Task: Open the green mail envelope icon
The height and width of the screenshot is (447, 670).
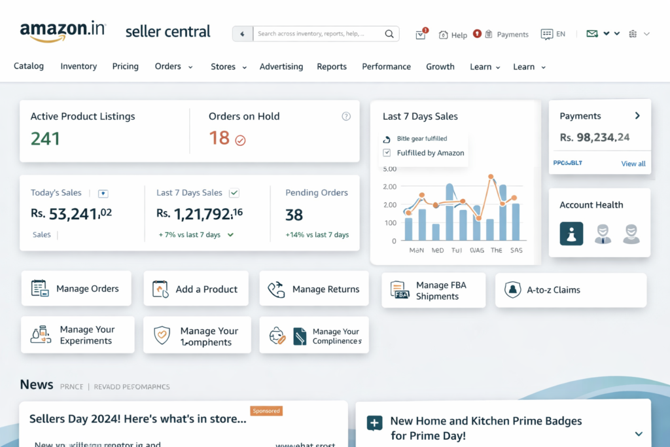Action: point(591,33)
